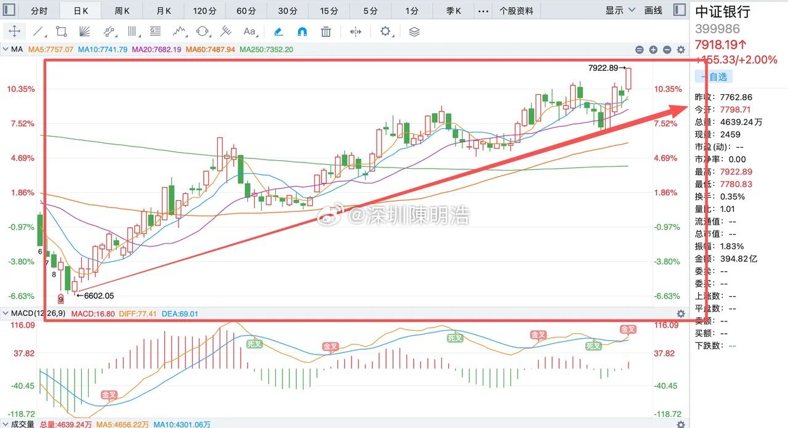The height and width of the screenshot is (428, 788).
Task: Switch to the 周K tab
Action: 122,10
